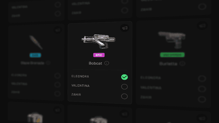The height and width of the screenshot is (123, 219).
Task: Uncheck Eleonora on the Bobcat card
Action: 125,77
